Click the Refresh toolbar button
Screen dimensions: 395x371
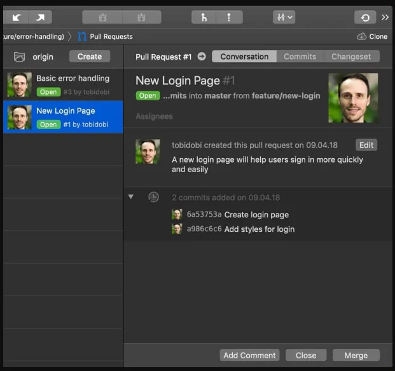click(x=365, y=17)
